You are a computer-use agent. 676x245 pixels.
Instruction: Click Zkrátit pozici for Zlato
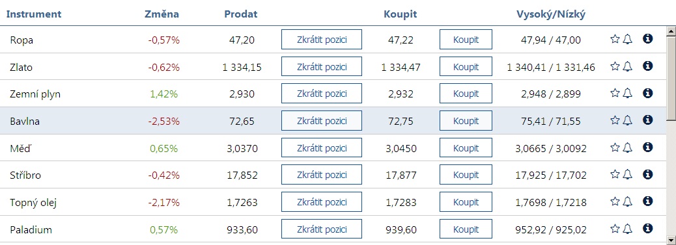click(x=322, y=67)
